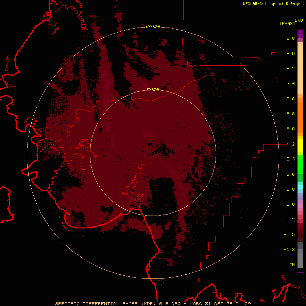Select the [PHAS] label above the legend
The image size is (306, 306).
287,23
